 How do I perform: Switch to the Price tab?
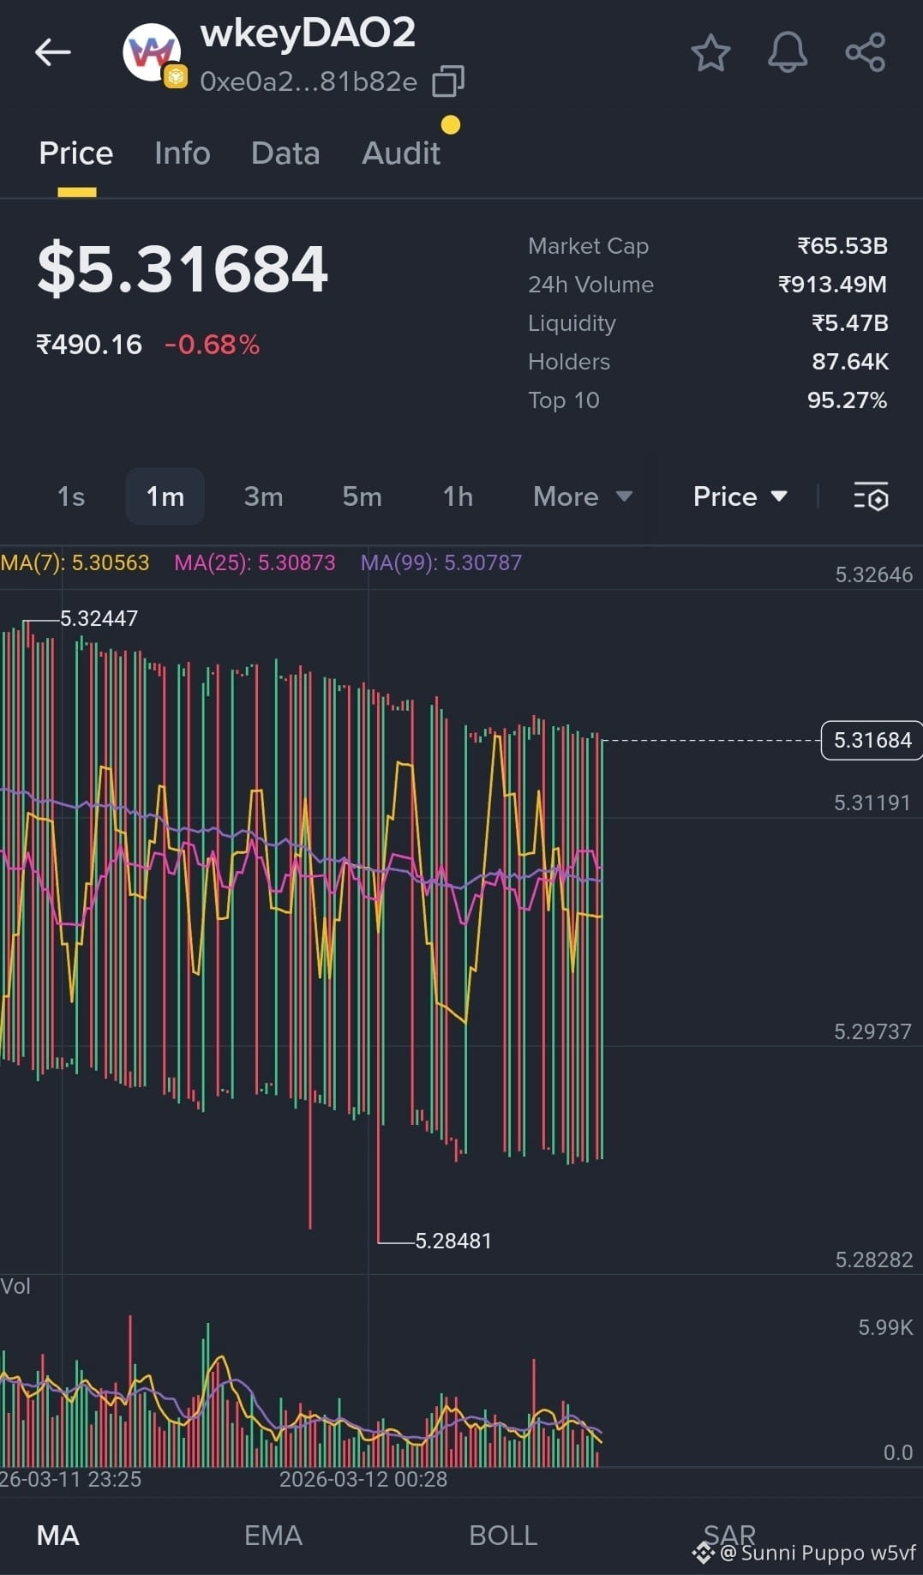76,153
